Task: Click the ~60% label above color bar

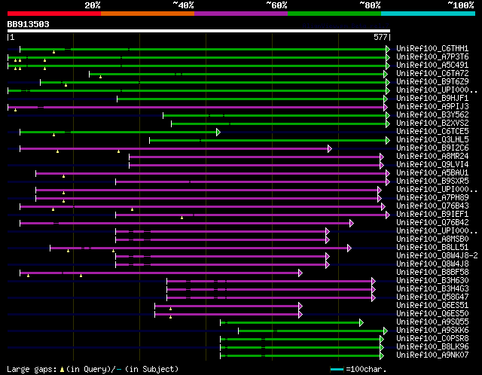Action: click(x=276, y=5)
